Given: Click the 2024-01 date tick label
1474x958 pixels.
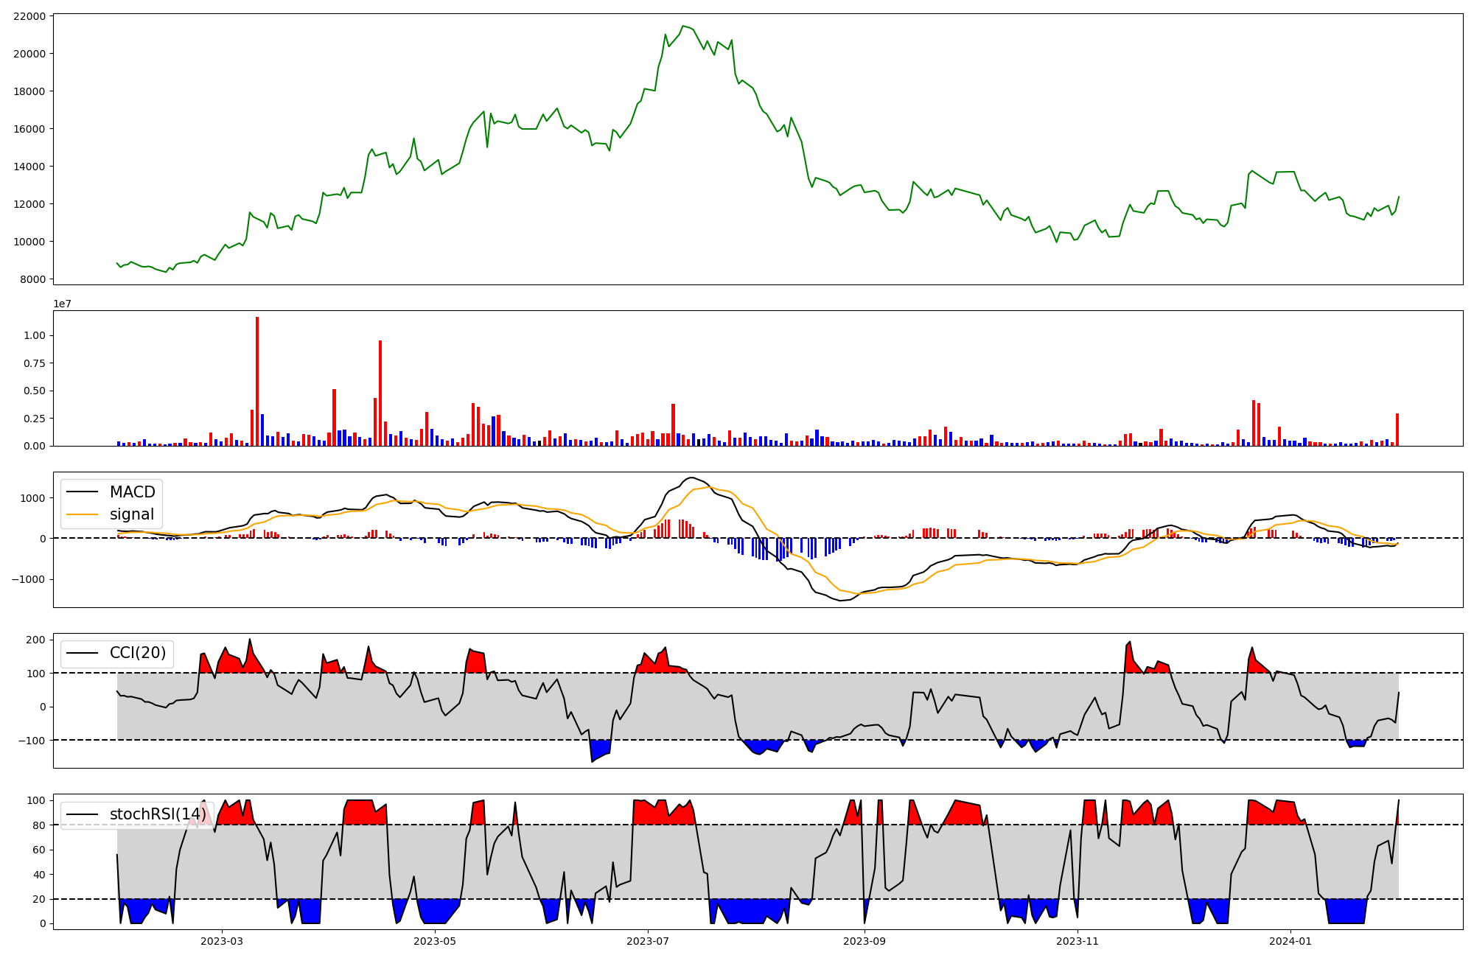Looking at the screenshot, I should (1290, 941).
